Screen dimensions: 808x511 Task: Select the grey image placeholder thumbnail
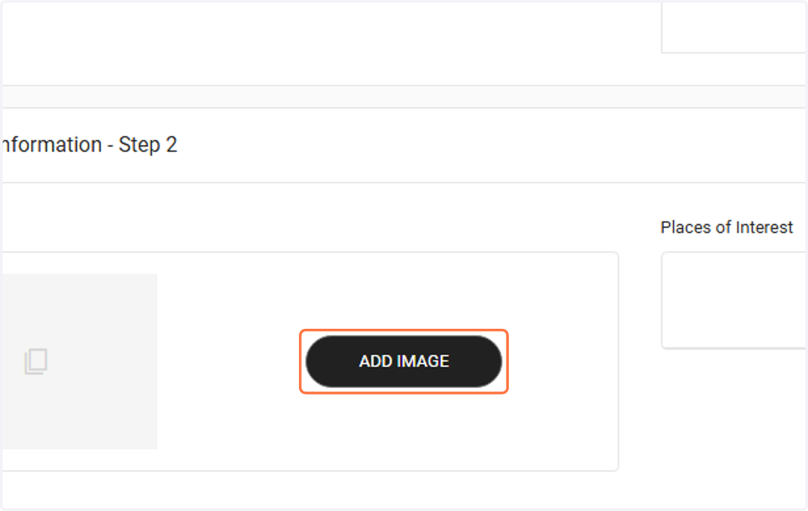(x=79, y=361)
